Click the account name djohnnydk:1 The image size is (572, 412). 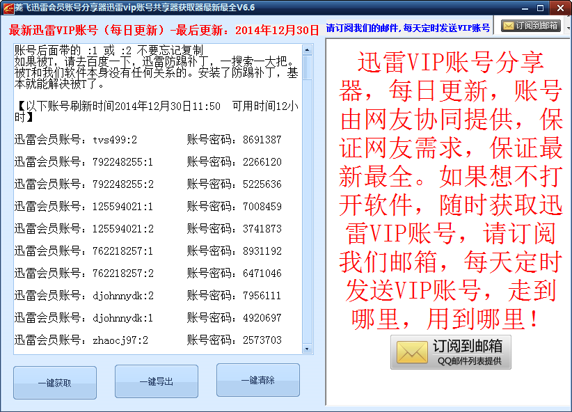(123, 318)
